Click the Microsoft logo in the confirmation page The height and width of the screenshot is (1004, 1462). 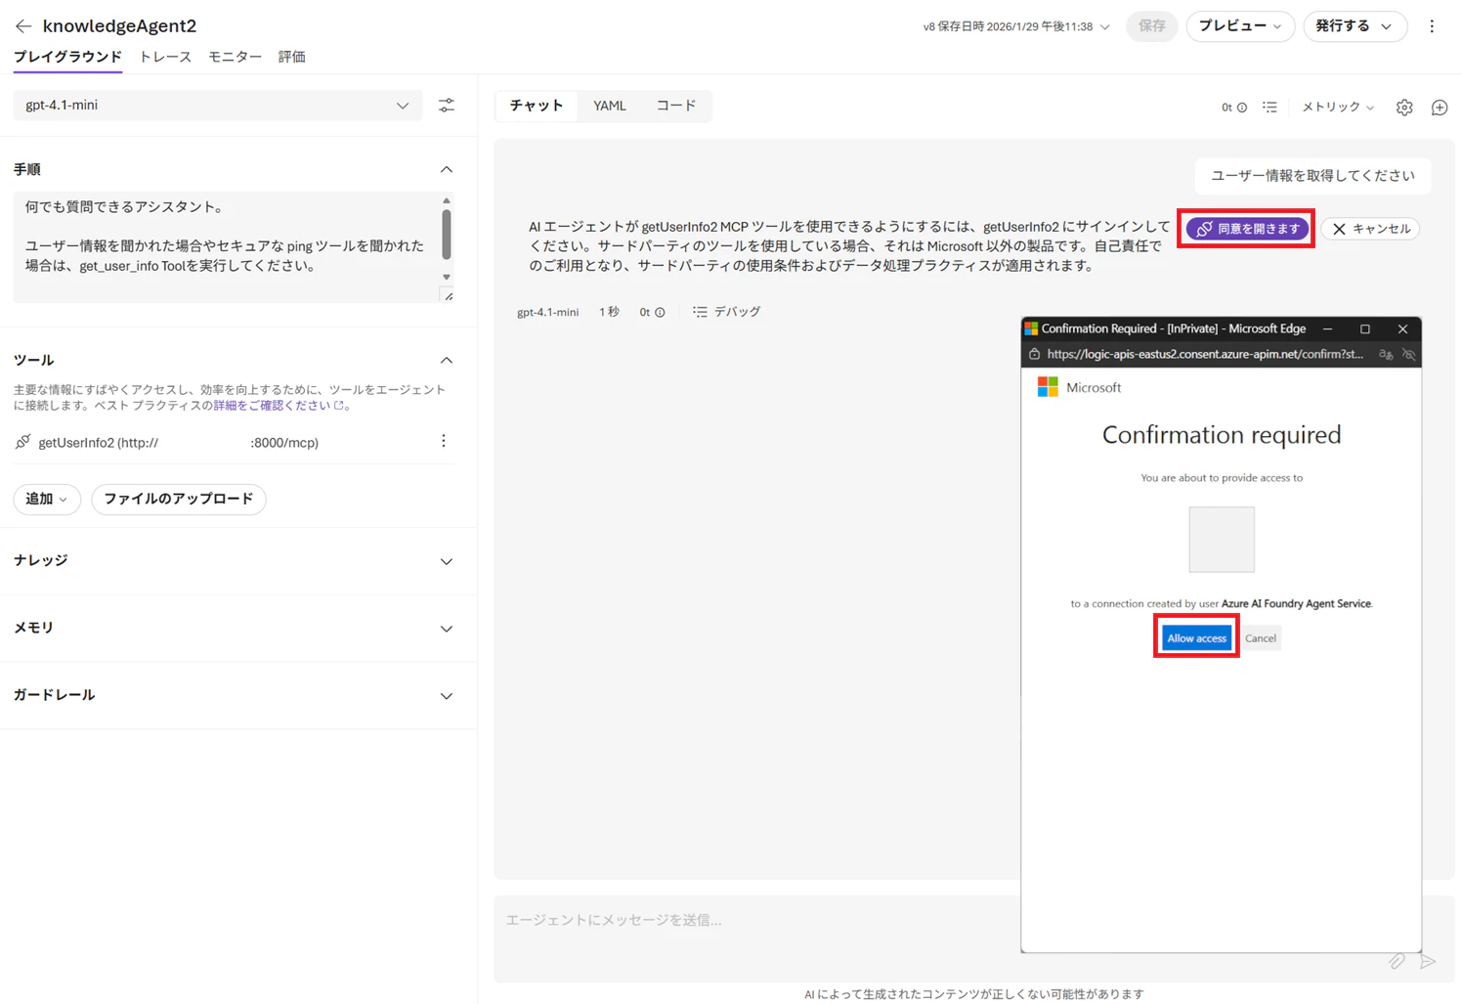click(x=1048, y=388)
